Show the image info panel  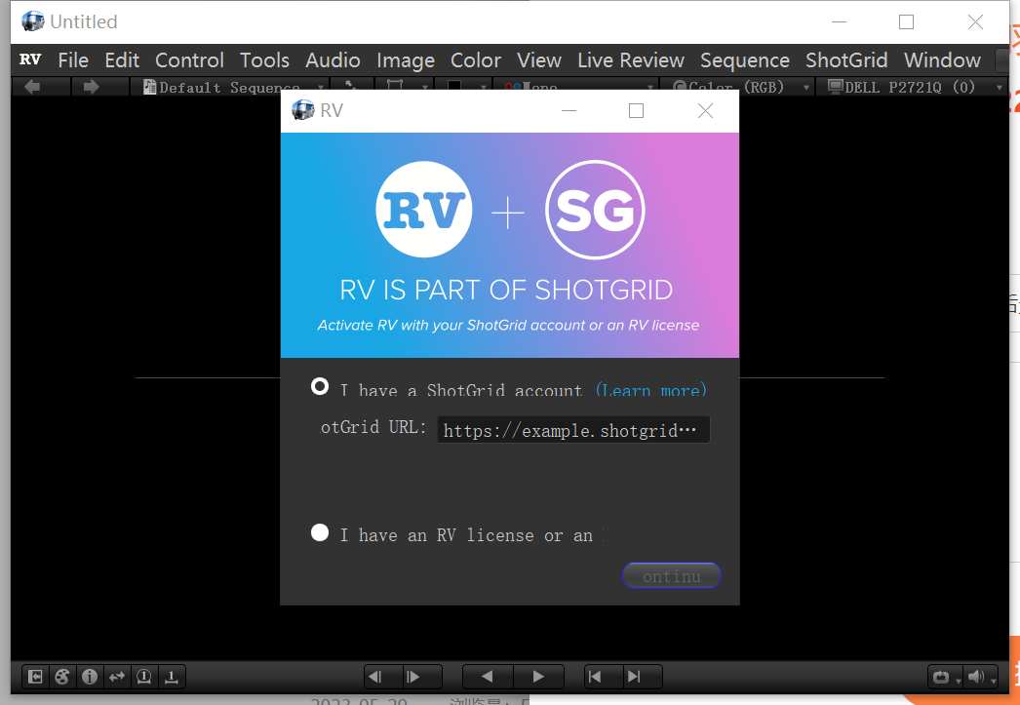pos(90,676)
